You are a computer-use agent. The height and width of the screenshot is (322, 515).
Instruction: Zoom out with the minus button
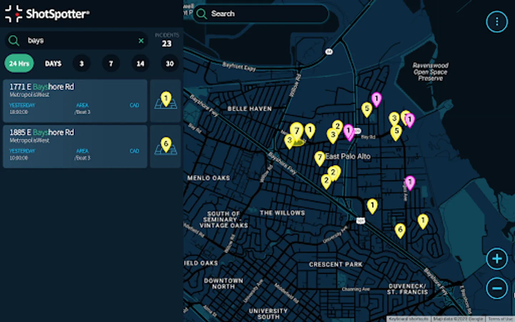[497, 288]
